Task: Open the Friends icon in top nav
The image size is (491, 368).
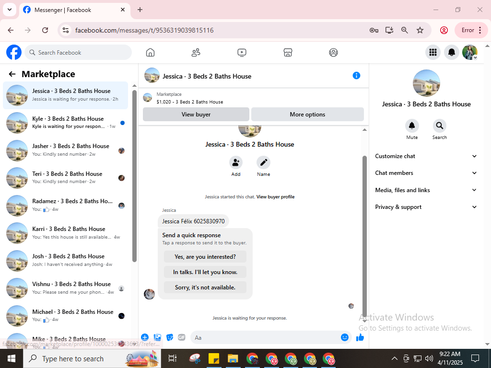Action: [196, 53]
